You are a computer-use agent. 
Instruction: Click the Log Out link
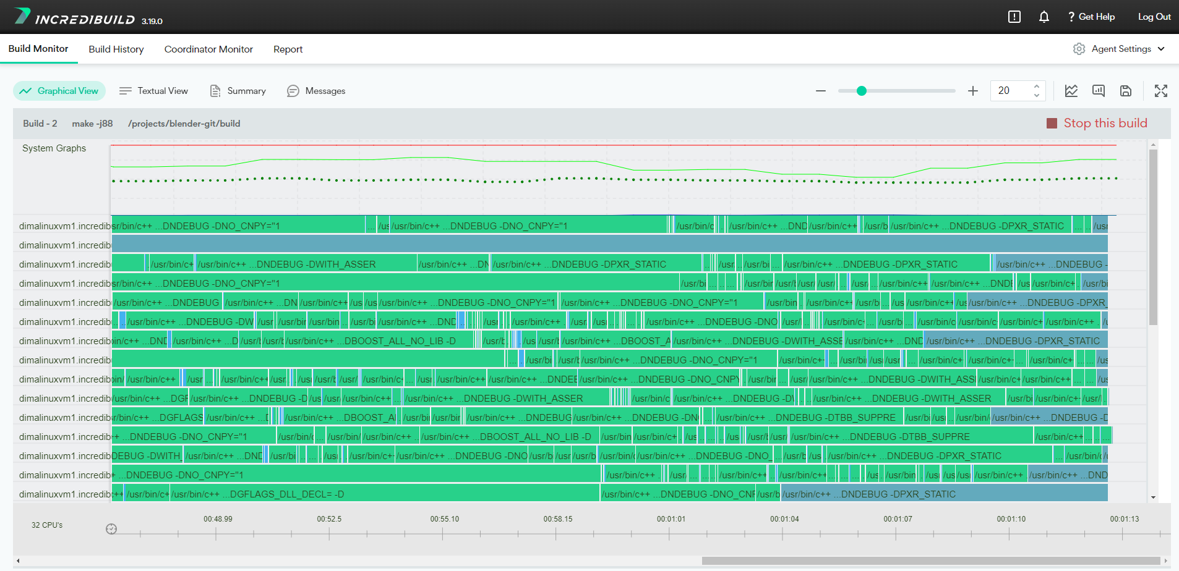point(1154,17)
